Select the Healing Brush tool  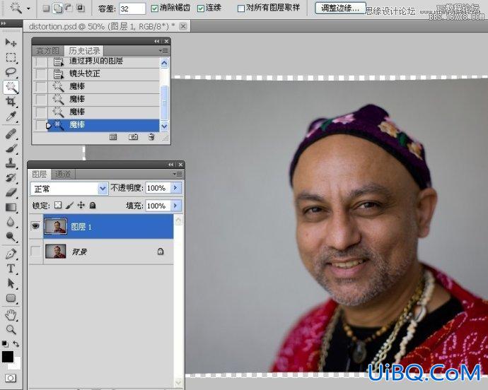pos(11,134)
